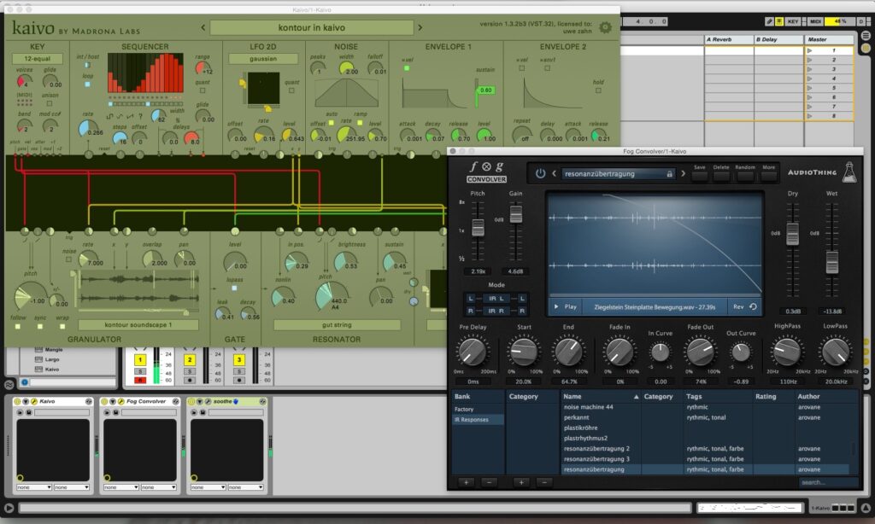Go to previous Kaivo preset arrow
875x524 pixels.
pos(203,27)
